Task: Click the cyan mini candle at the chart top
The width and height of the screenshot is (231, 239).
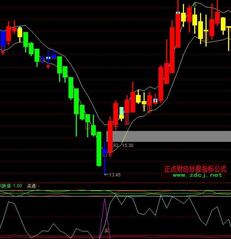Action: [178, 13]
